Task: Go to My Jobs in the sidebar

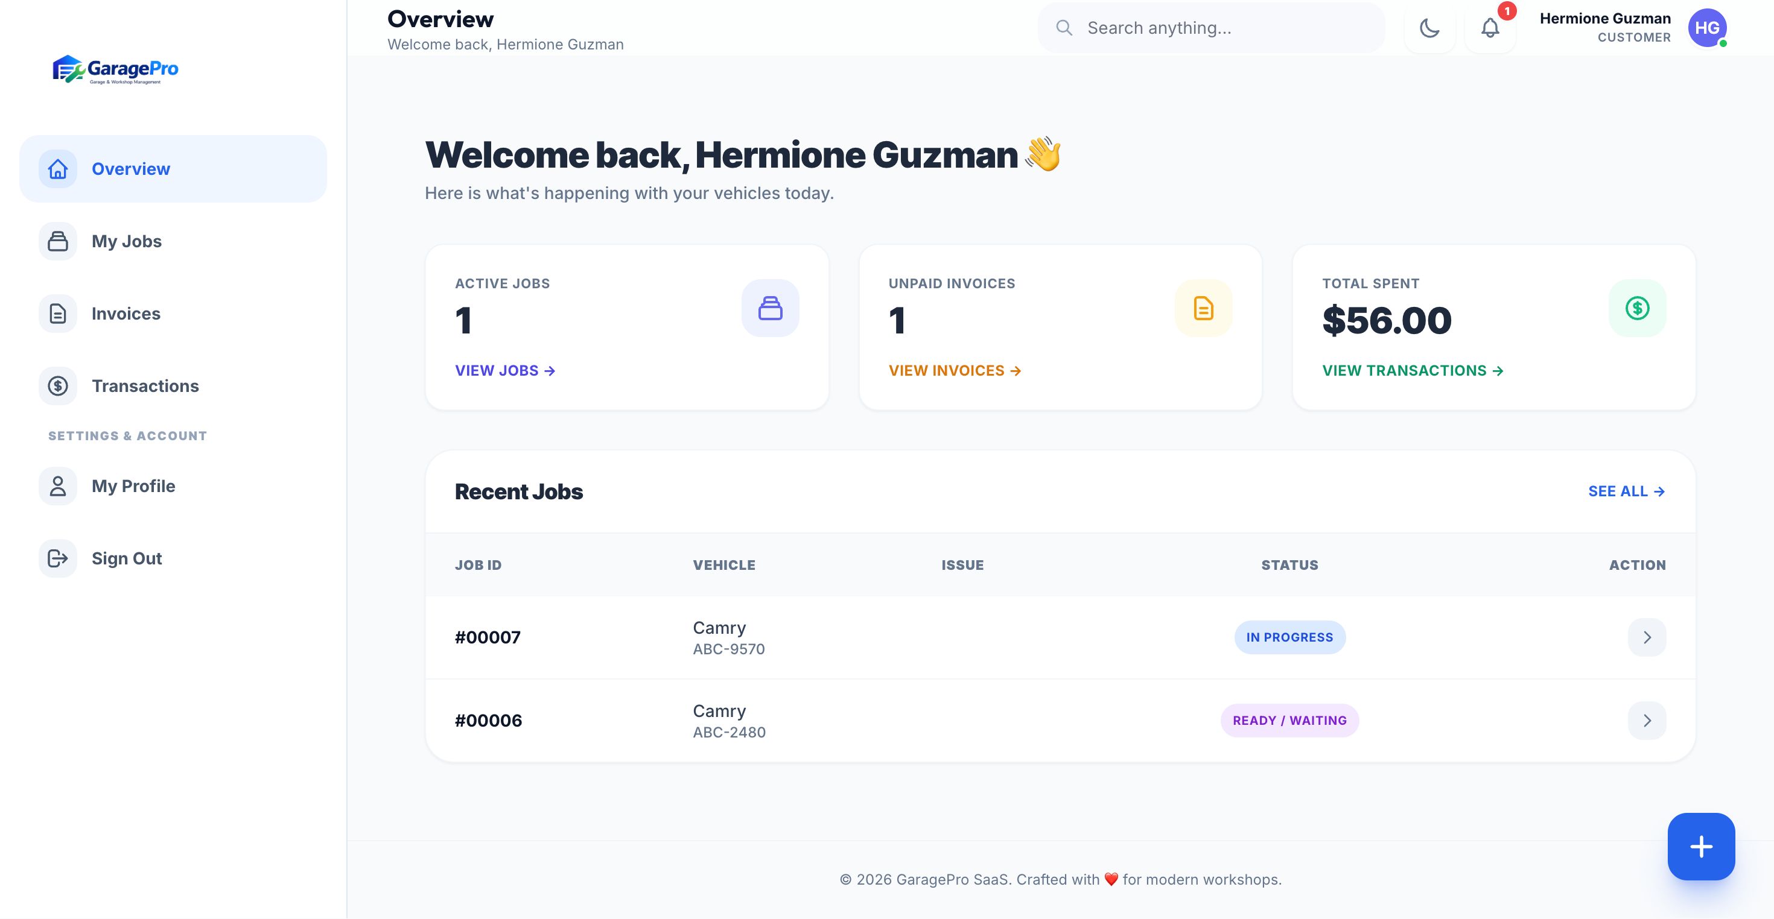Action: (127, 242)
